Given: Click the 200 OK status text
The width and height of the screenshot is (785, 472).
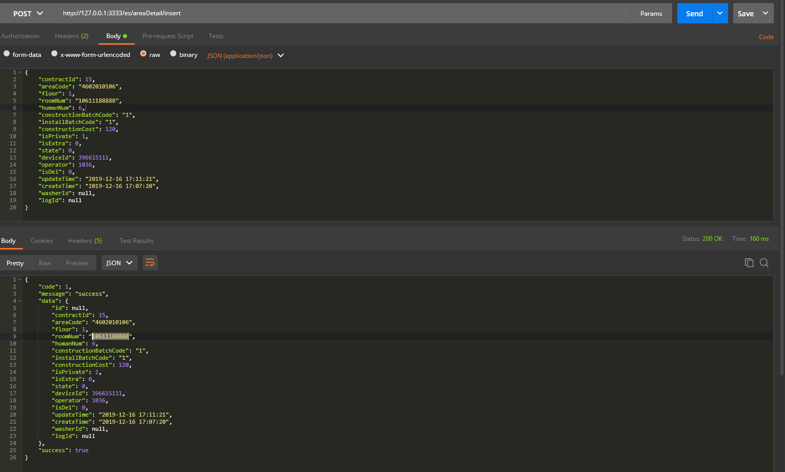Looking at the screenshot, I should point(712,239).
